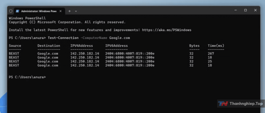Maximize the terminal window
Viewport: 265px width, 113px height.
point(245,10)
